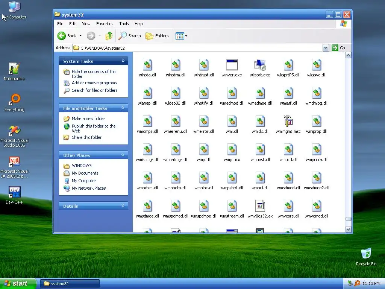385x289 pixels.
Task: Select the winsta.dll file
Action: [x=147, y=68]
